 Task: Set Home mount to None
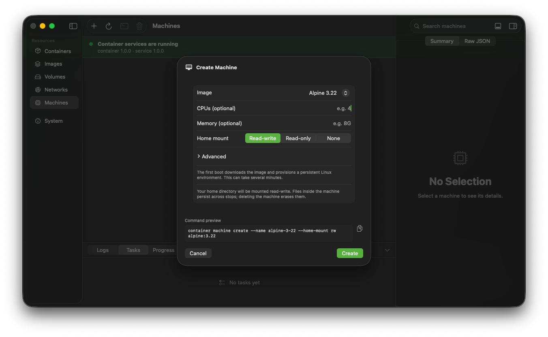point(334,138)
